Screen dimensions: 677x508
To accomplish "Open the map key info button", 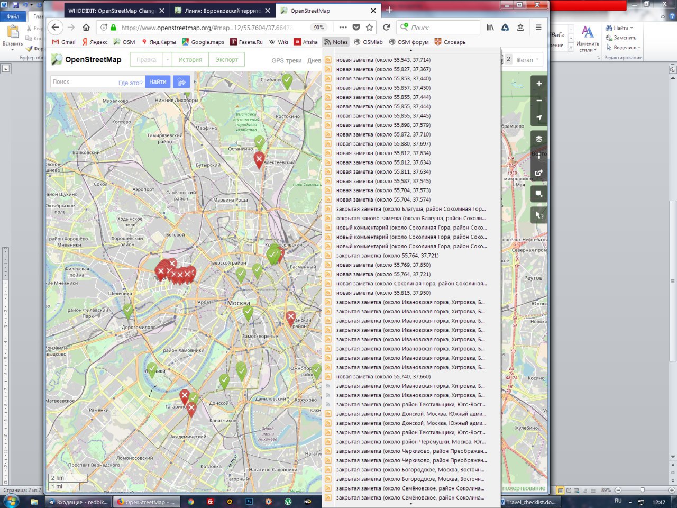I will click(539, 156).
